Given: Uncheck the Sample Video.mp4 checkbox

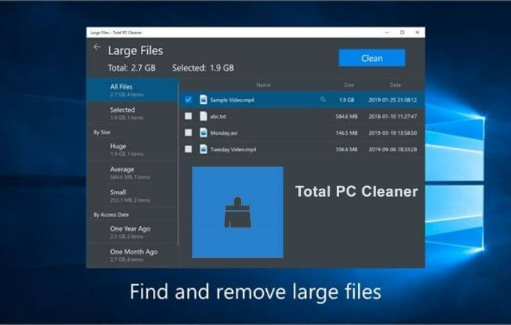Looking at the screenshot, I should click(188, 100).
